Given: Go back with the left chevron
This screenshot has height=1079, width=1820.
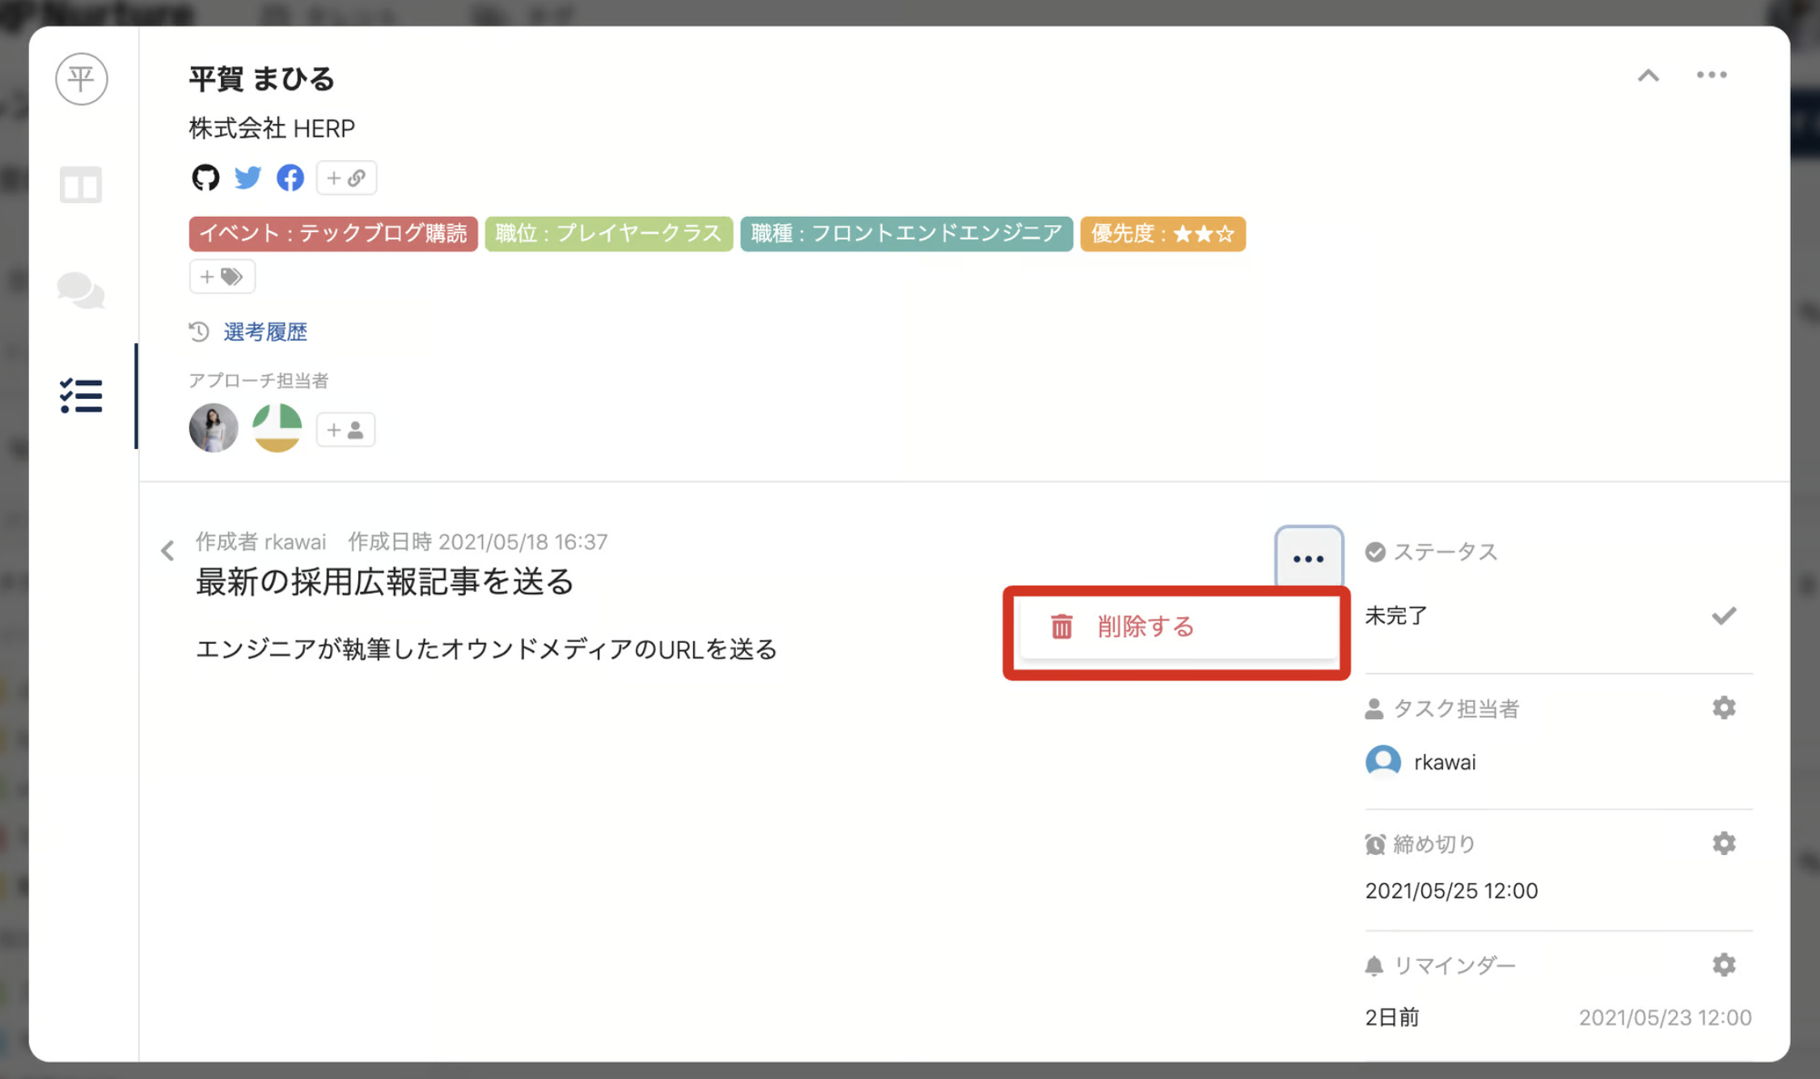Looking at the screenshot, I should (167, 551).
